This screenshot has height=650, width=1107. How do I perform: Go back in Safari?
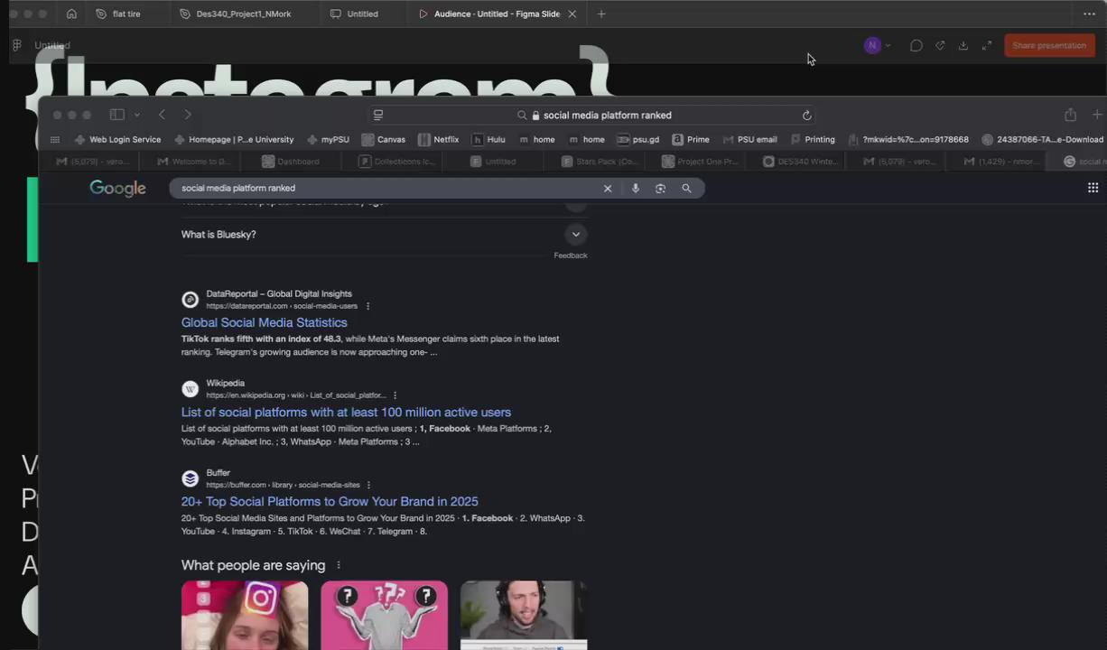[x=162, y=115]
